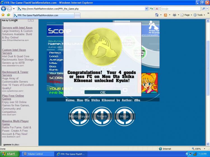Click the 7:19 PM taskbar clock
Image resolution: width=210 pixels, height=157 pixels.
click(202, 154)
